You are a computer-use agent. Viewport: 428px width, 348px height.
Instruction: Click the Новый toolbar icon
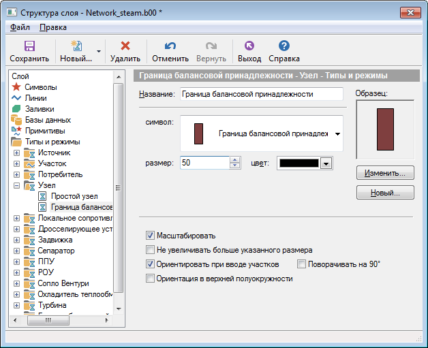[x=76, y=46]
